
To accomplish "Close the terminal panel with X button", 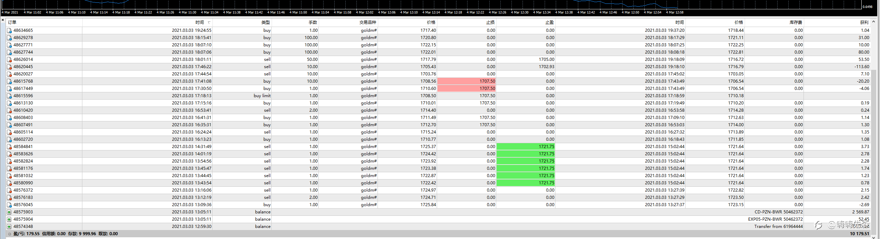I will click(3, 20).
